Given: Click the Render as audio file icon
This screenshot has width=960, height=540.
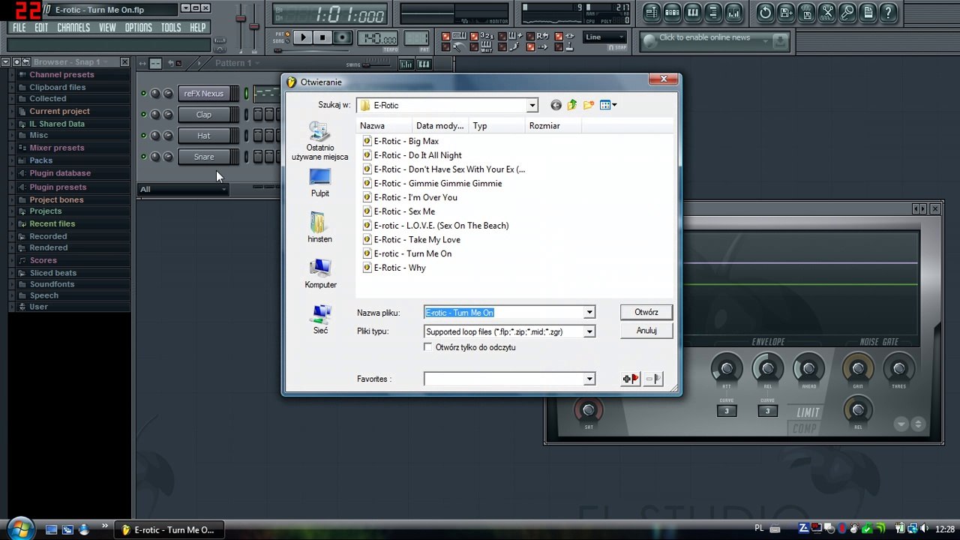Looking at the screenshot, I should coord(806,12).
